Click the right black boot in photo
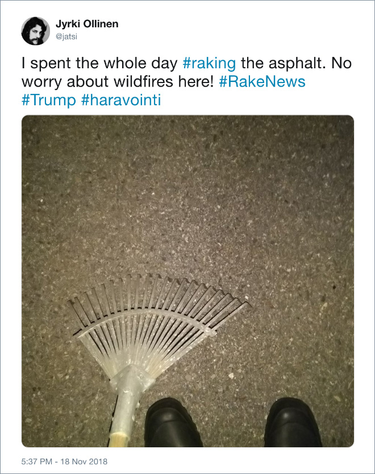 point(293,423)
